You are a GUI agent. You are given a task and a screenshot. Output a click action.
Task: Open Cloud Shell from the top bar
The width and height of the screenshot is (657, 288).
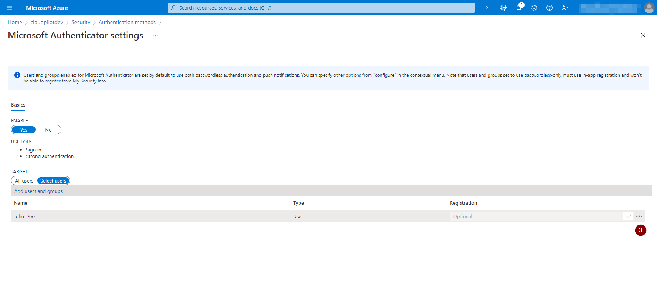(x=488, y=8)
